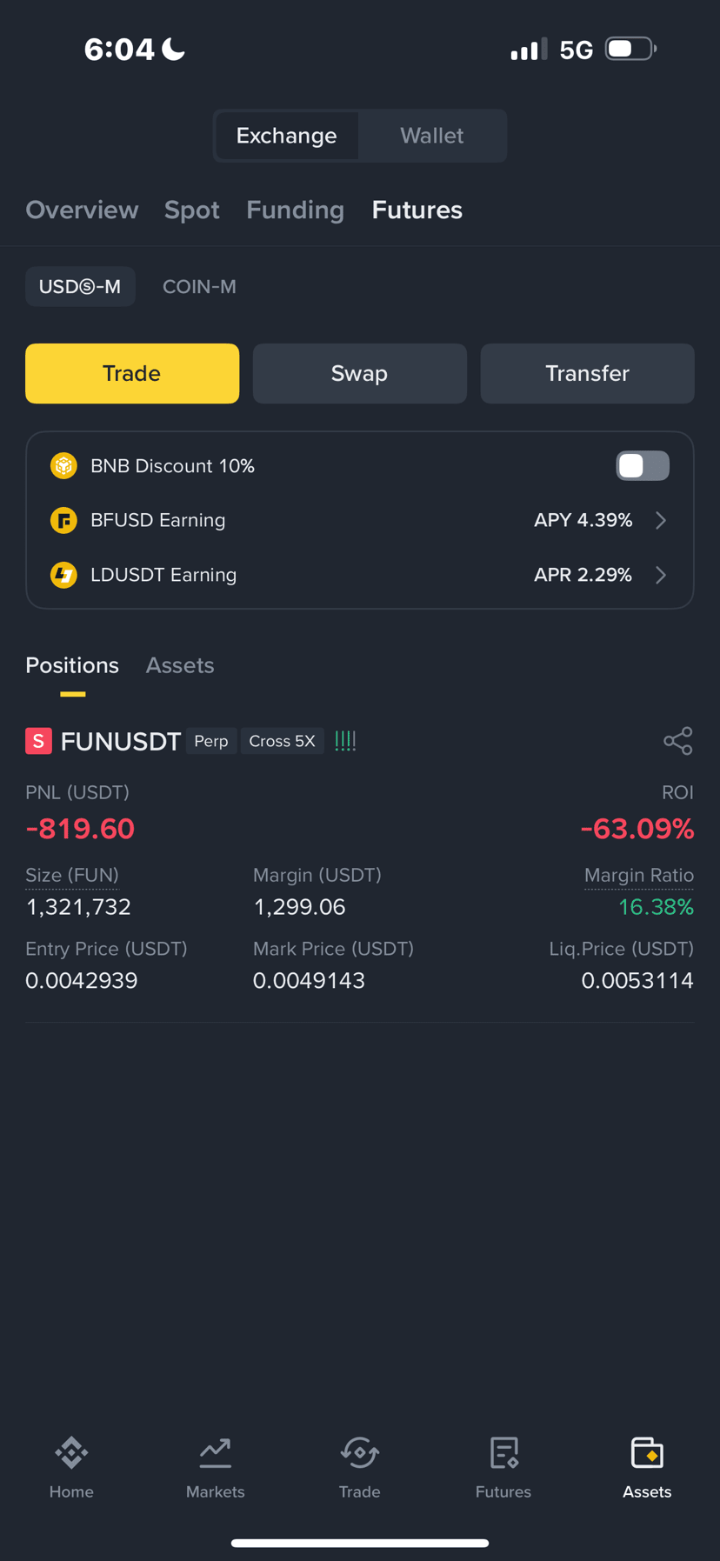
Task: Tap the LDUSDT Earning label
Action: point(163,575)
